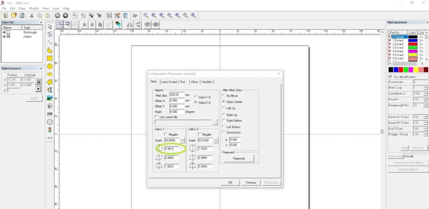The image size is (429, 209).
Task: Open the Modify menu
Action: (34, 8)
